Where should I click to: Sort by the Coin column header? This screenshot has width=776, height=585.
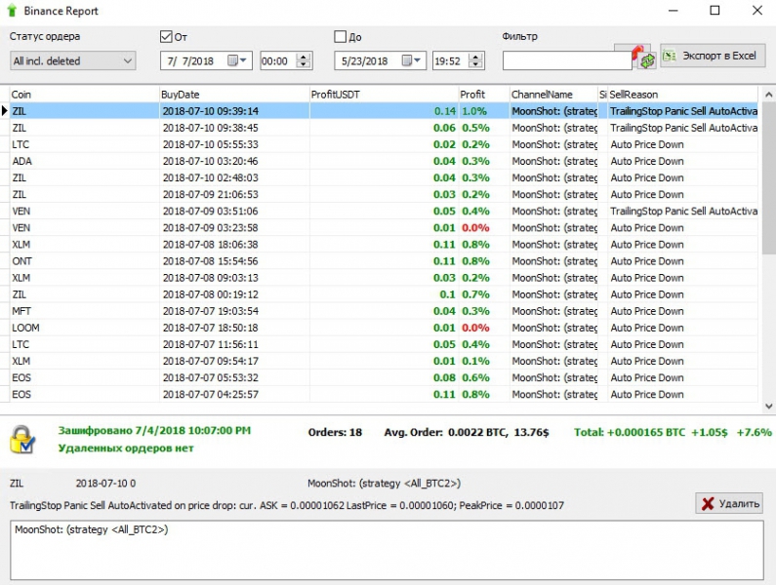(84, 95)
